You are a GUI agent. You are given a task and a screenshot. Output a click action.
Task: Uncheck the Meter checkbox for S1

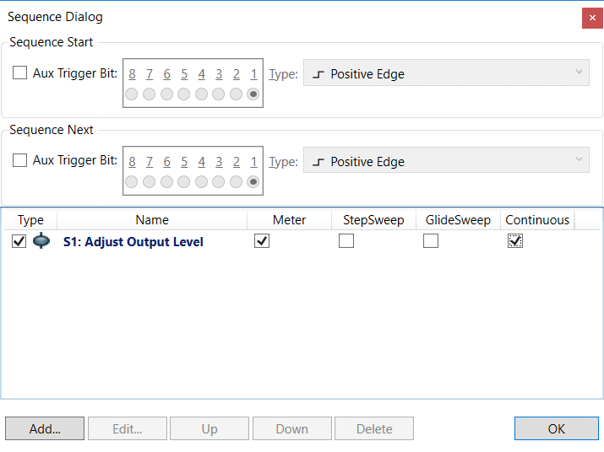click(x=262, y=241)
